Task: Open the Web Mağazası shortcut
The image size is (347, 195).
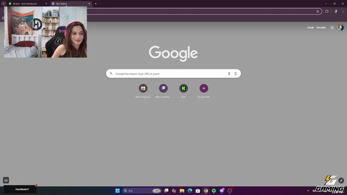Action: pos(143,91)
